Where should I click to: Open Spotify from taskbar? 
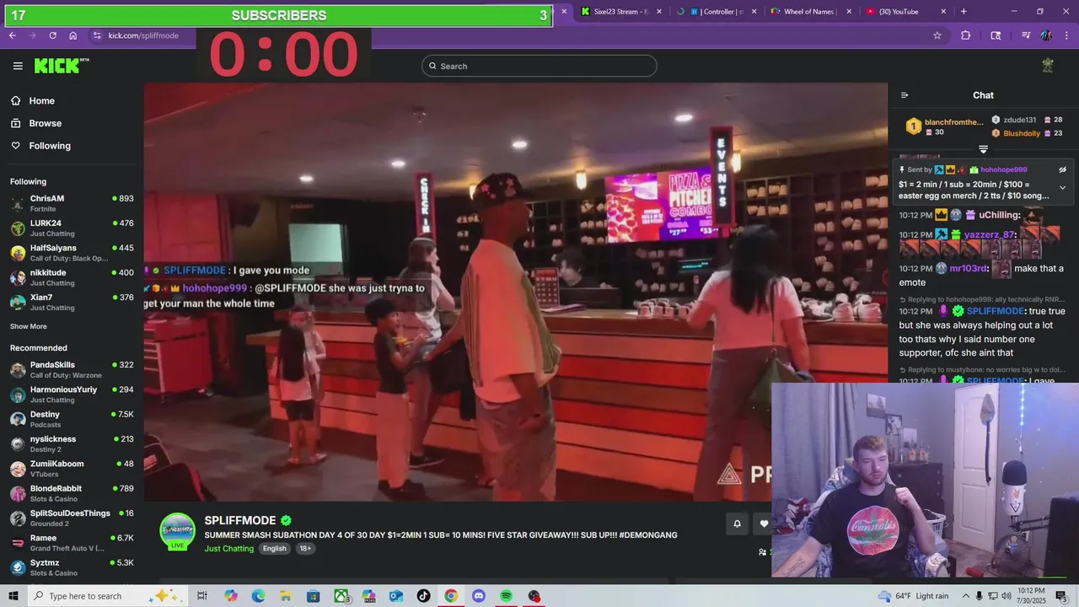point(506,596)
